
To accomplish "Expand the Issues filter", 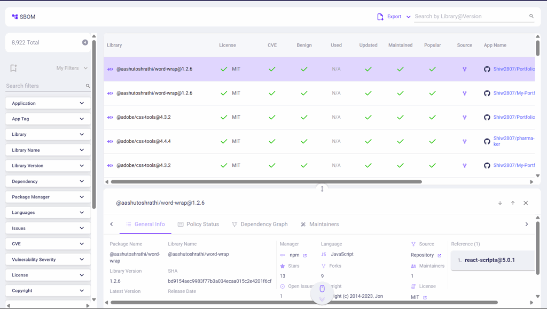I will click(48, 228).
